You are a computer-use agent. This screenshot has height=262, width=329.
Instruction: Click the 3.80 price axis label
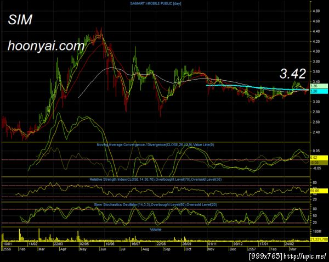pyautogui.click(x=316, y=62)
